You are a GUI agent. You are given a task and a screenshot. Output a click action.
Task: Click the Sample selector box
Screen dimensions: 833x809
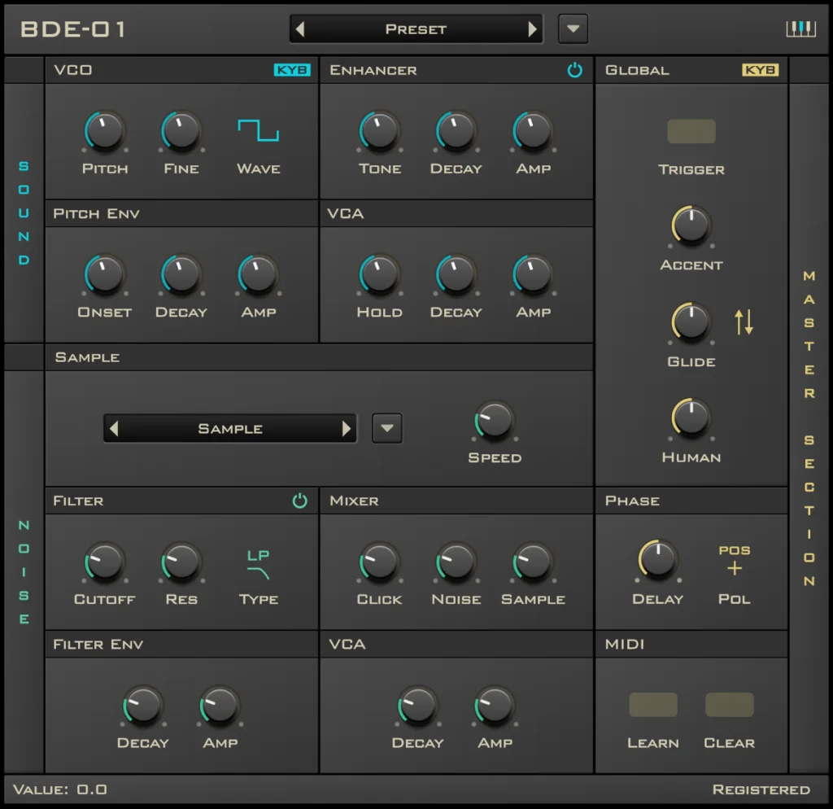click(230, 428)
